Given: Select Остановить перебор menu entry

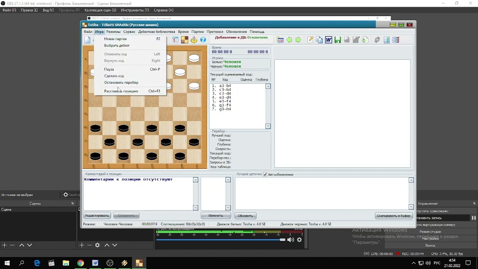Looking at the screenshot, I should pos(130,83).
